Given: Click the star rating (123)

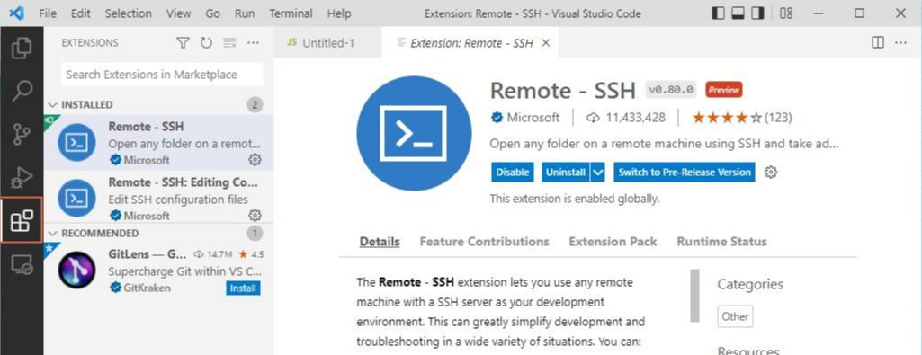Looking at the screenshot, I should [742, 118].
